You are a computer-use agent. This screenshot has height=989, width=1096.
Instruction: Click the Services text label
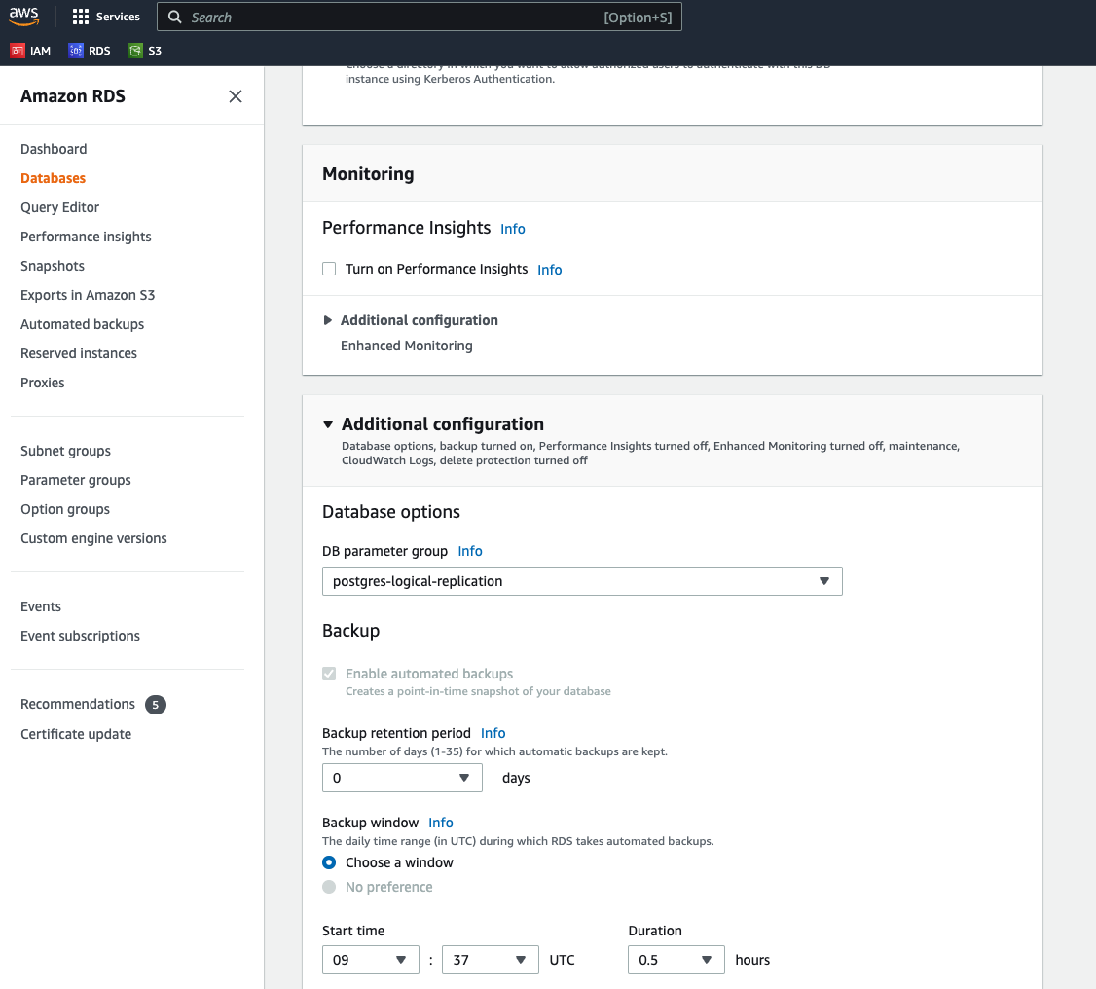click(118, 17)
